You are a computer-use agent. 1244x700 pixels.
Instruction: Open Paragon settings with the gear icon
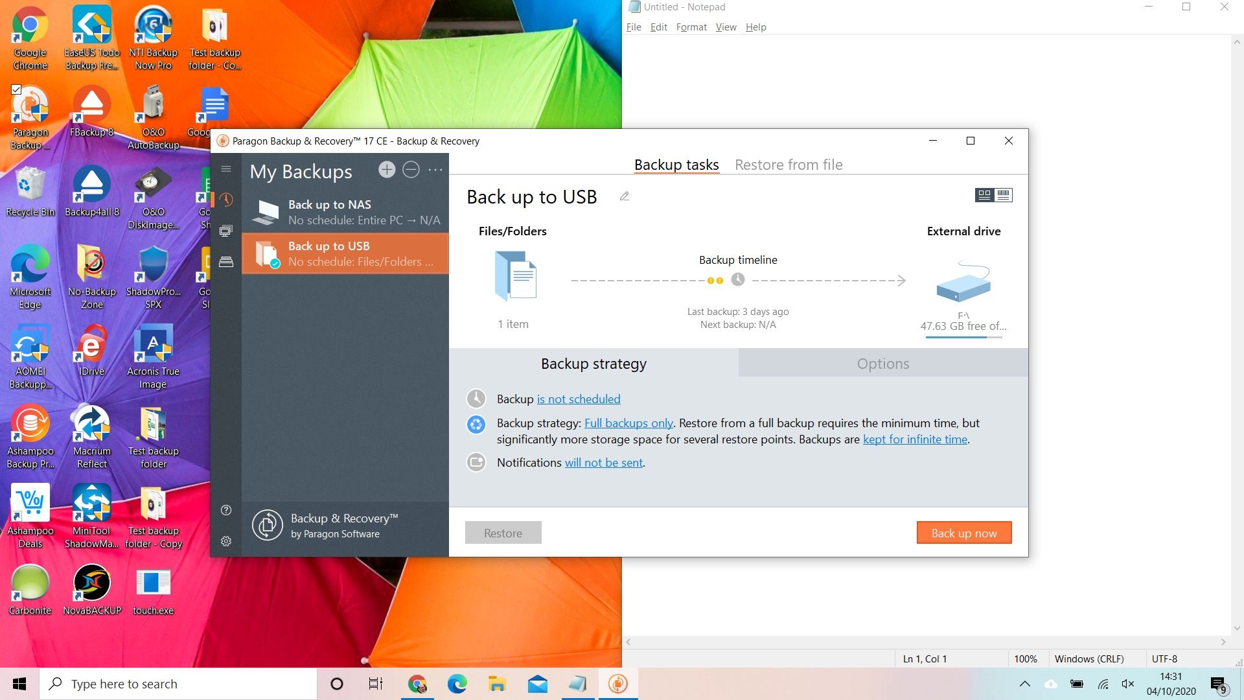coord(226,541)
